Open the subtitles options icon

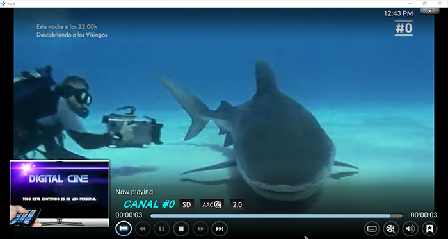tap(372, 229)
